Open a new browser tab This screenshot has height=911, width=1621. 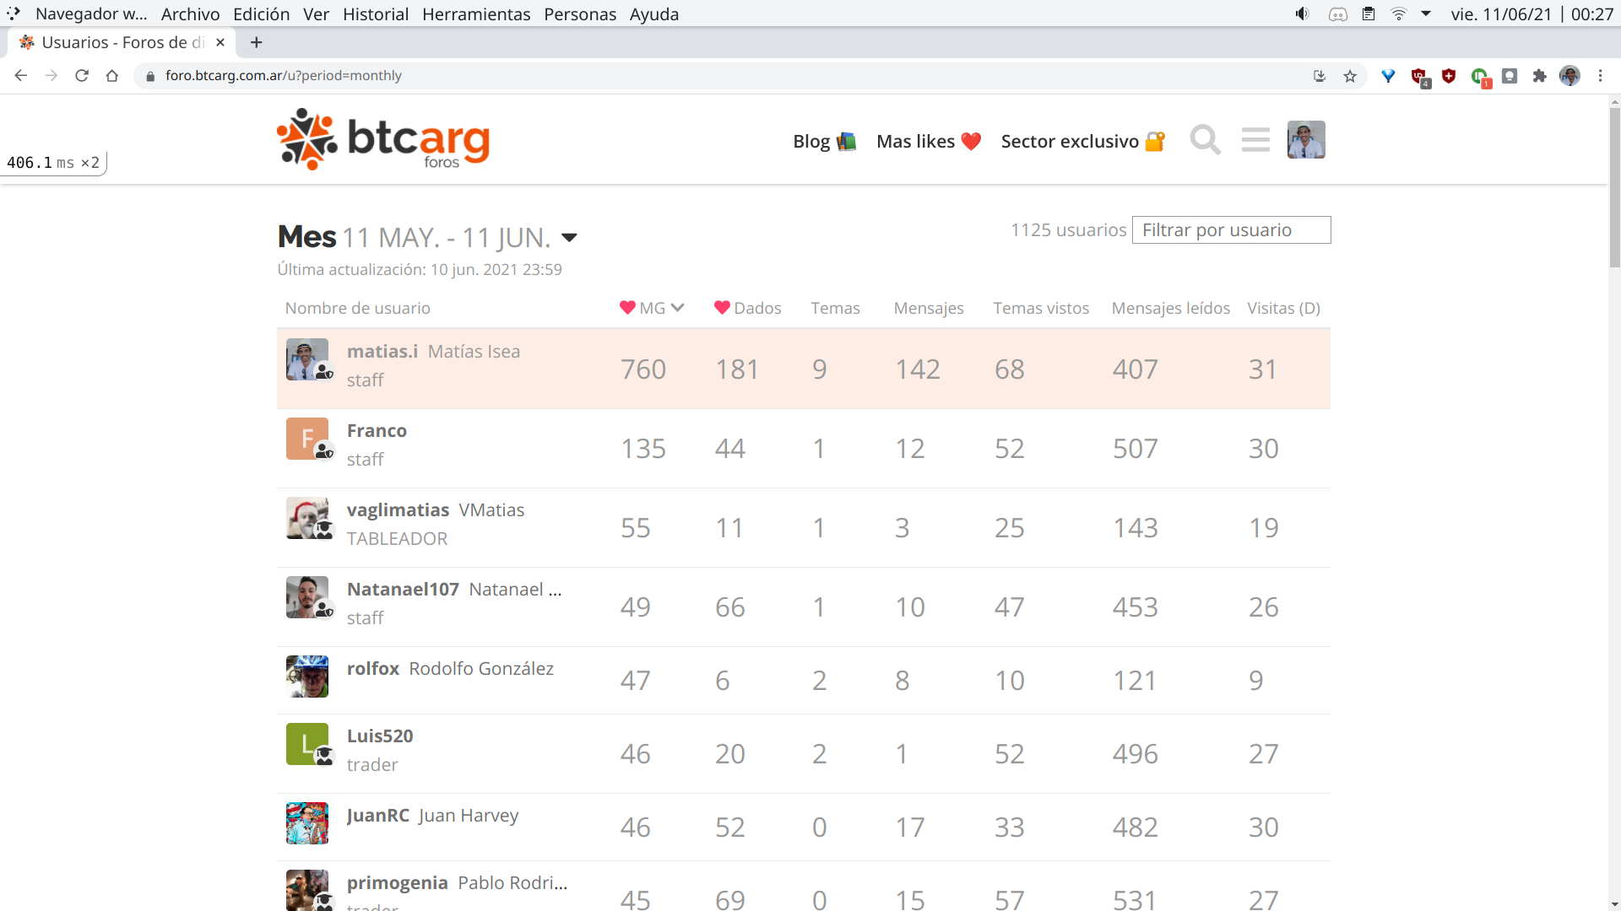pyautogui.click(x=257, y=42)
